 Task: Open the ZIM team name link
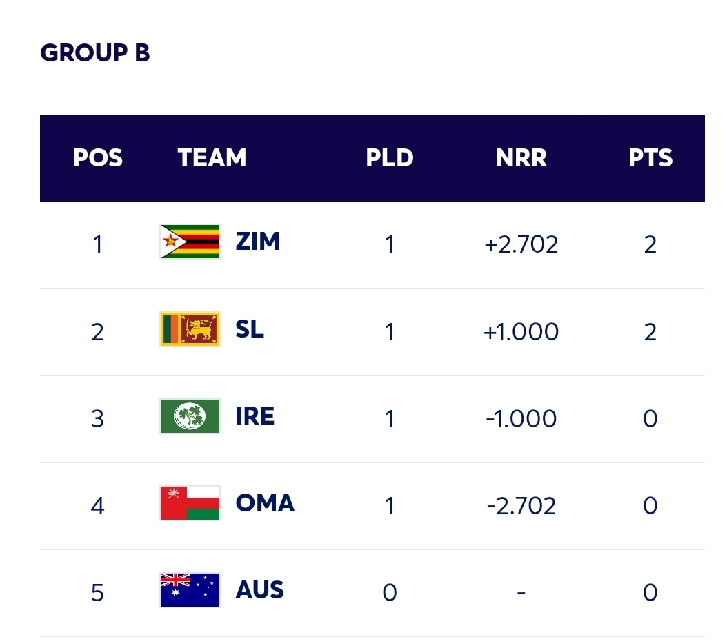257,242
